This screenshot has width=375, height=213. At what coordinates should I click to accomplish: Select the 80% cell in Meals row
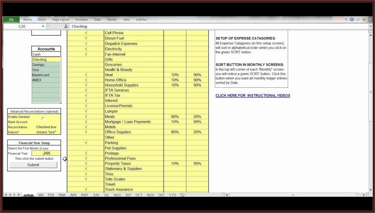coord(175,117)
